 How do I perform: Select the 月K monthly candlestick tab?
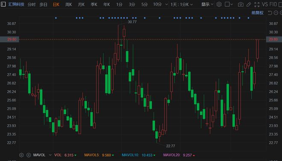[x=81, y=4]
